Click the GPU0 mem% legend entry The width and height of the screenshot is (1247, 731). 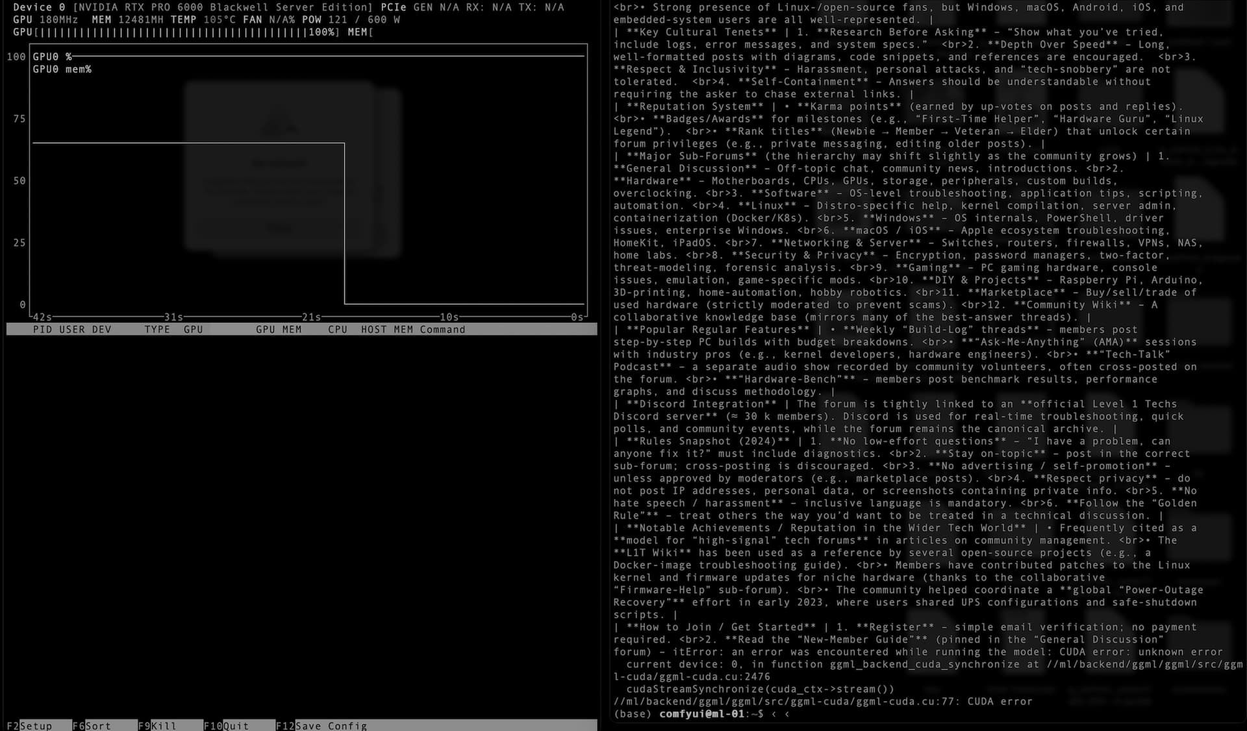coord(62,69)
